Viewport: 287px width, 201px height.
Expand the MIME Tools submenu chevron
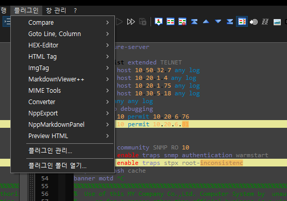click(x=108, y=91)
